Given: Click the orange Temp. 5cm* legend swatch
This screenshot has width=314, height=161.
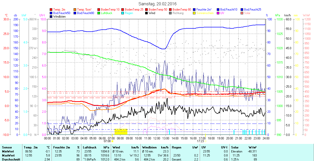Looking at the screenshot, I should (x=75, y=10).
